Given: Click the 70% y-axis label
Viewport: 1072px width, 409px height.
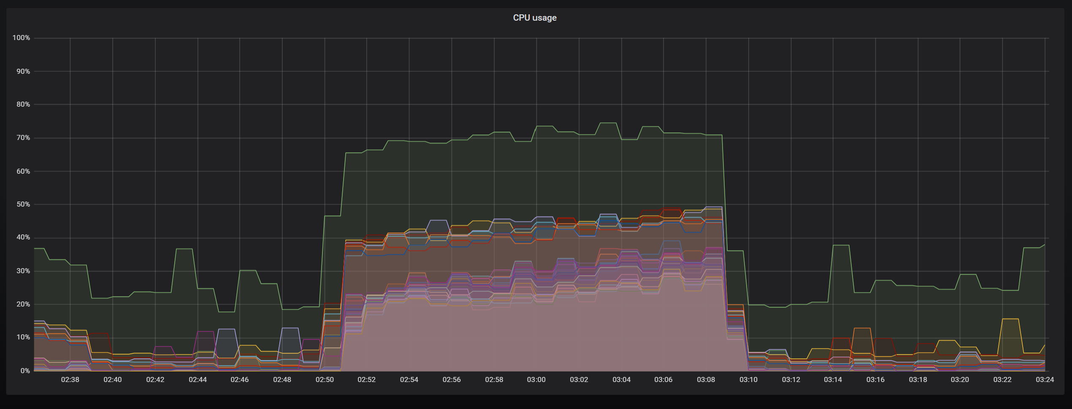Looking at the screenshot, I should [x=23, y=138].
